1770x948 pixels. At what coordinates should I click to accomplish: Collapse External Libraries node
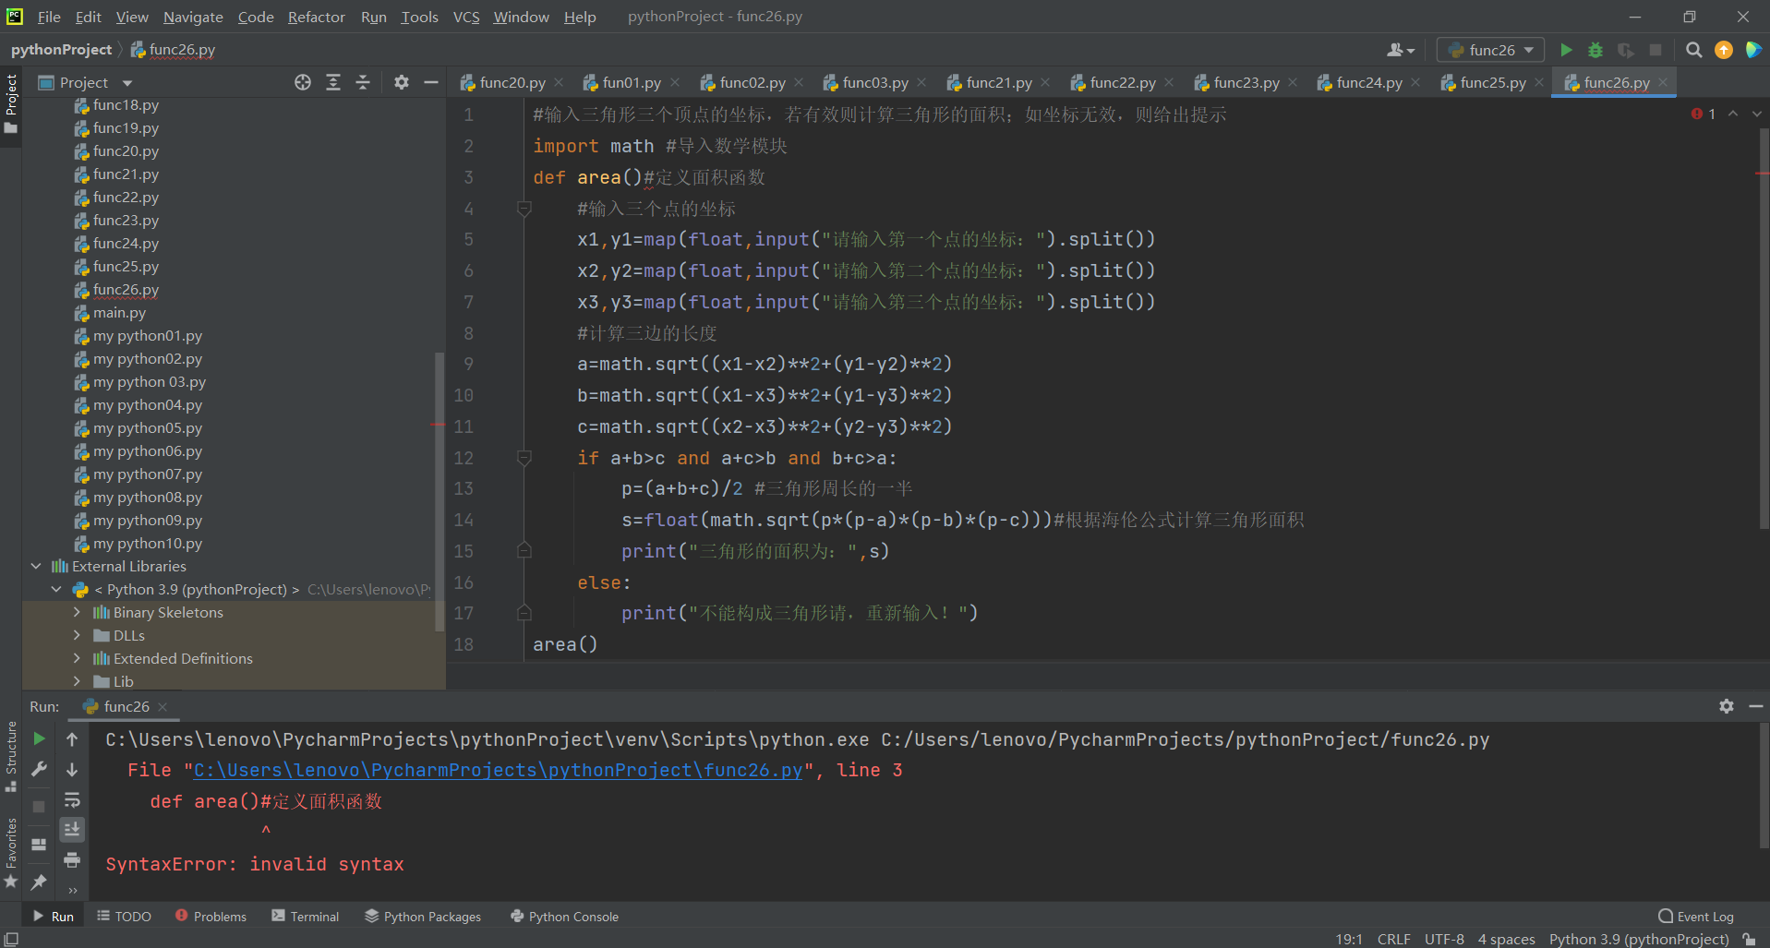pos(36,566)
